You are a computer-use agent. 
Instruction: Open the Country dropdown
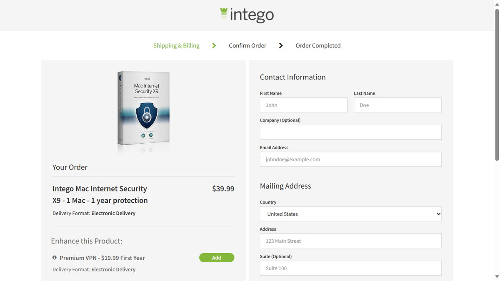tap(350, 214)
